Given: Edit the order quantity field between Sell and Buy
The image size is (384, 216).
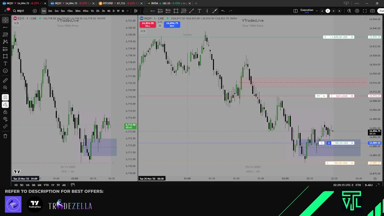Looking at the screenshot, I should [160, 26].
